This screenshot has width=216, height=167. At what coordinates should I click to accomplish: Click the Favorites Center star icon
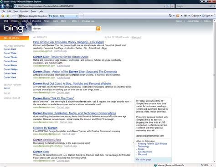tap(3, 16)
